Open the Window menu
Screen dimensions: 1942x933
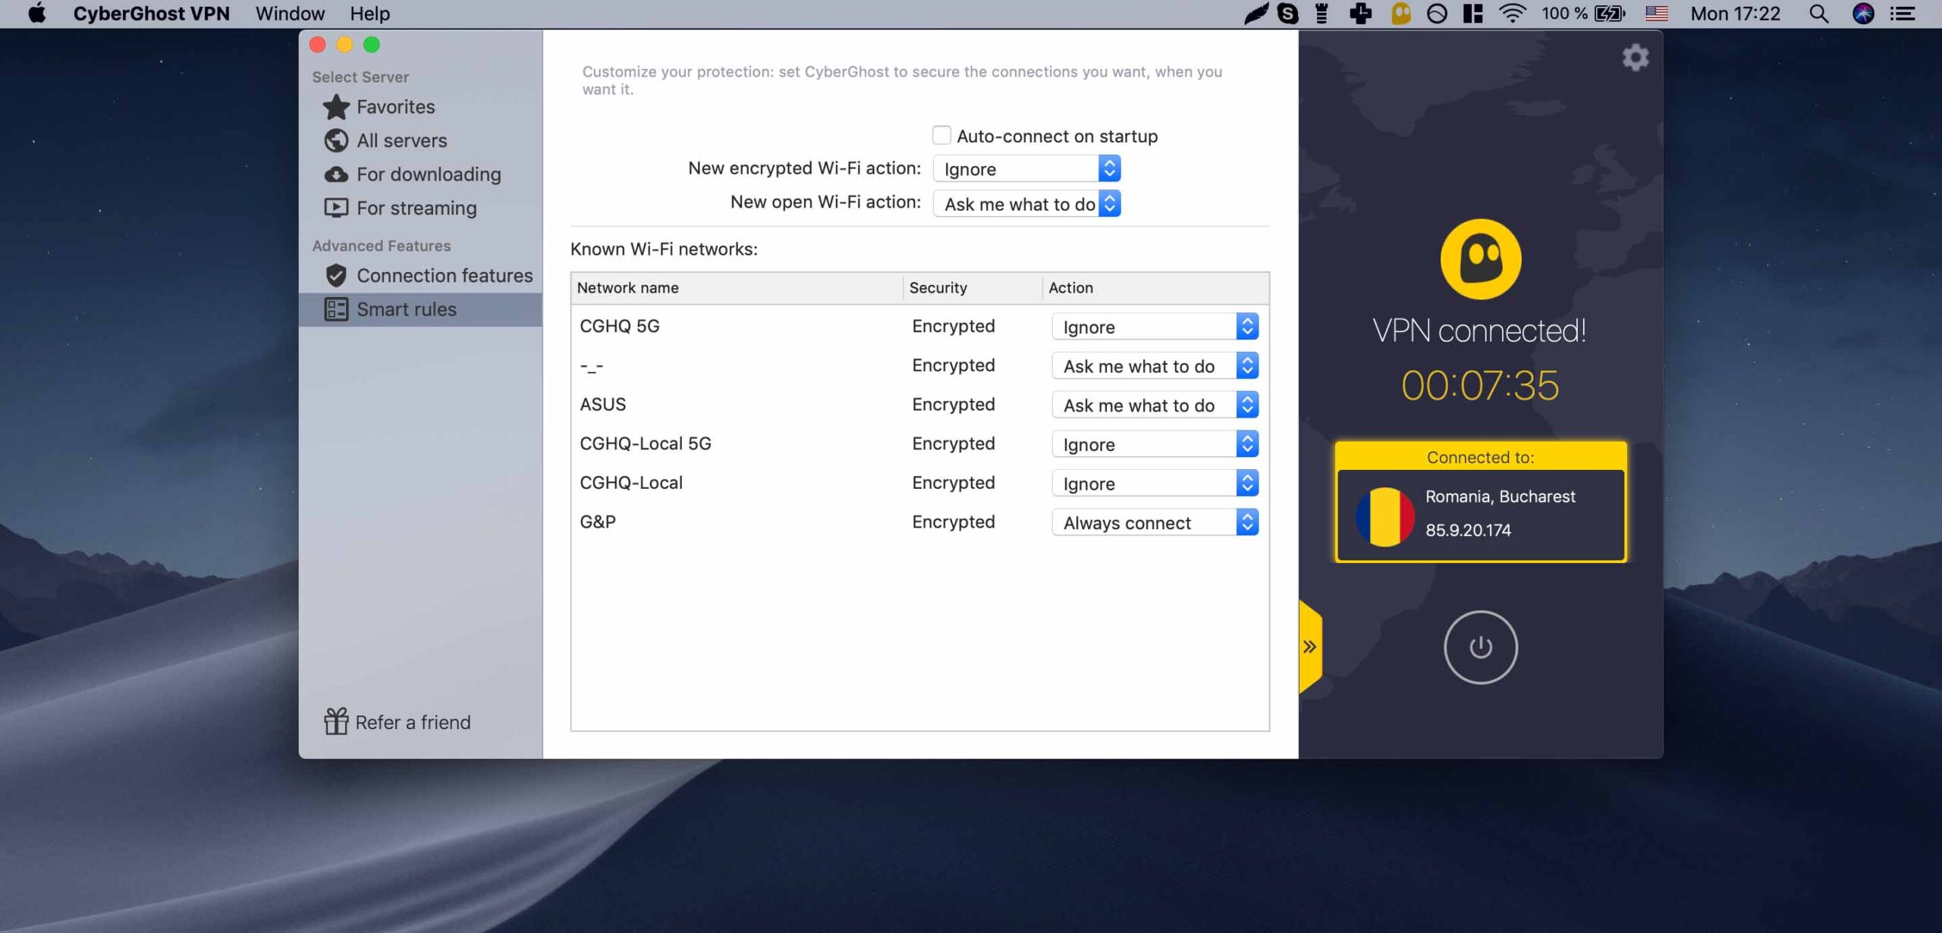tap(290, 14)
